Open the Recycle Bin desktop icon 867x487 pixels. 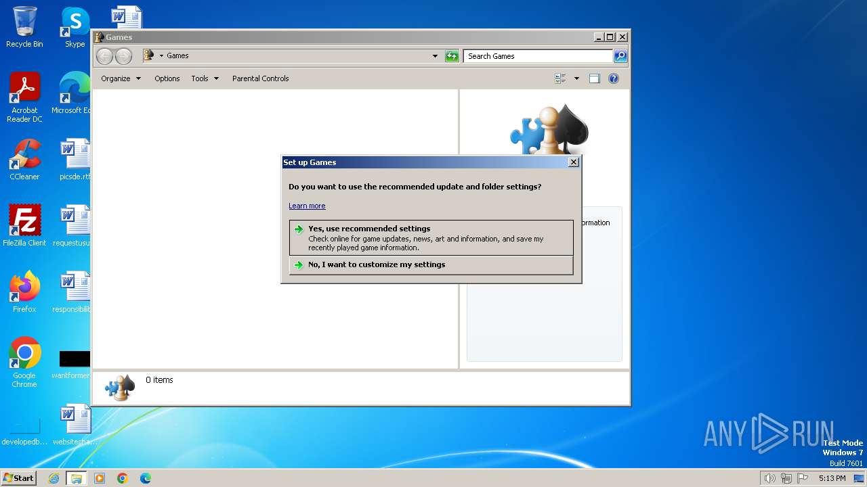[24, 27]
